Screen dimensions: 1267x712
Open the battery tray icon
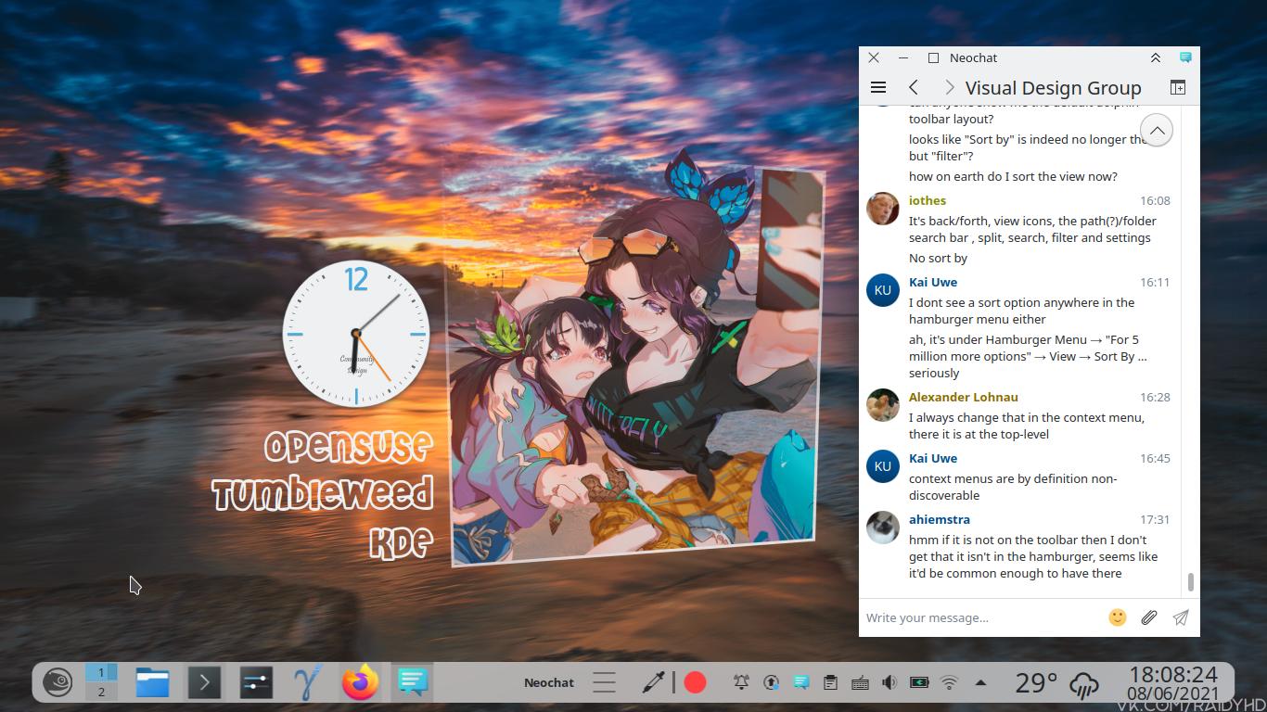pos(919,682)
